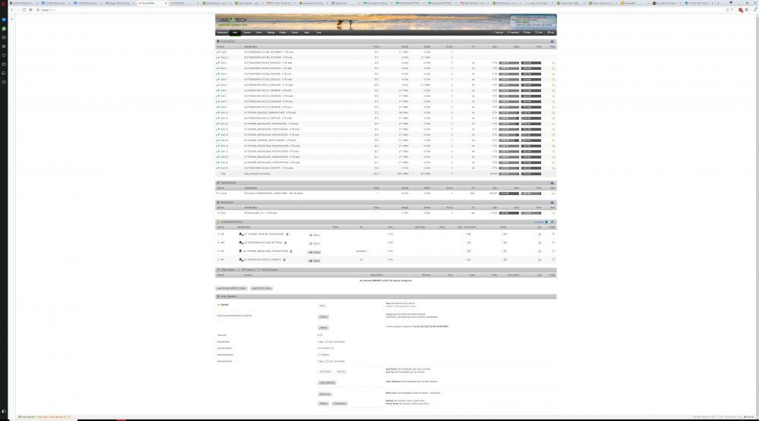The height and width of the screenshot is (421, 759).
Task: Toggle auto-mount for Toshiba HDWE160 unassigned disk
Action: point(468,234)
